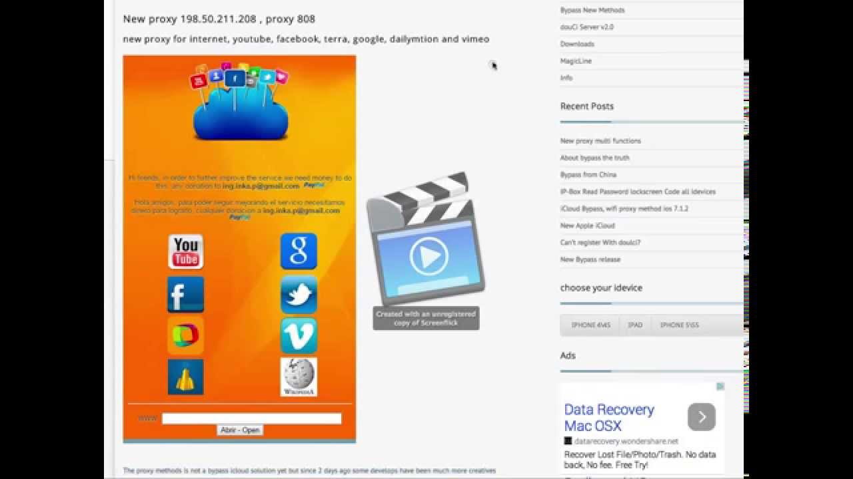The image size is (853, 479).
Task: Open IP-Box Read Password lockscreen post
Action: click(638, 192)
